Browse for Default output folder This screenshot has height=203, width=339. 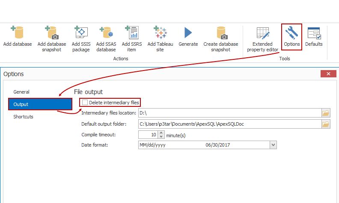pyautogui.click(x=326, y=124)
